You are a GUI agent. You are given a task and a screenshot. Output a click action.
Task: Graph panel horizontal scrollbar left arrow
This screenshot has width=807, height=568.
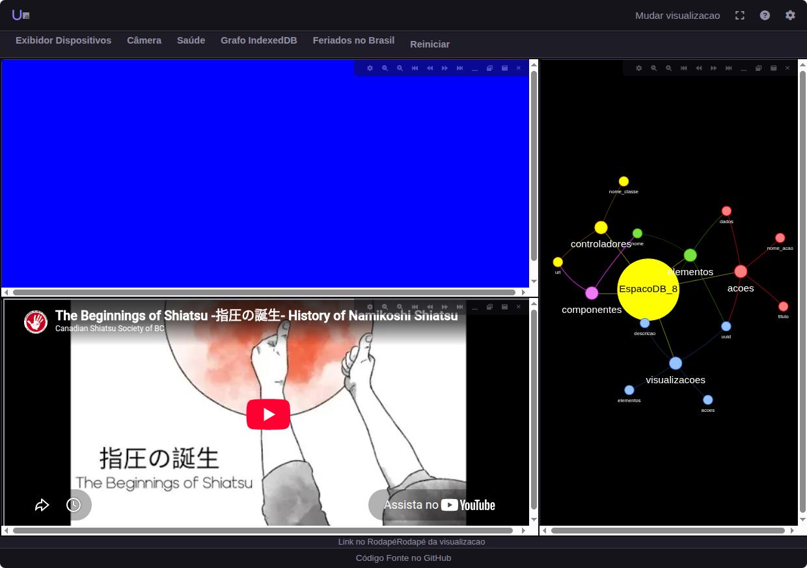[545, 530]
